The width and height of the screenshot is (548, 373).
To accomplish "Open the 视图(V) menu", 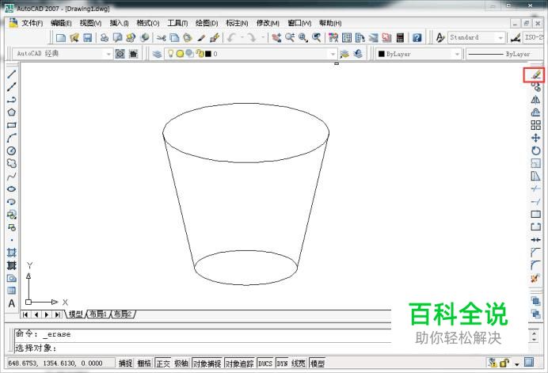I will pyautogui.click(x=90, y=23).
